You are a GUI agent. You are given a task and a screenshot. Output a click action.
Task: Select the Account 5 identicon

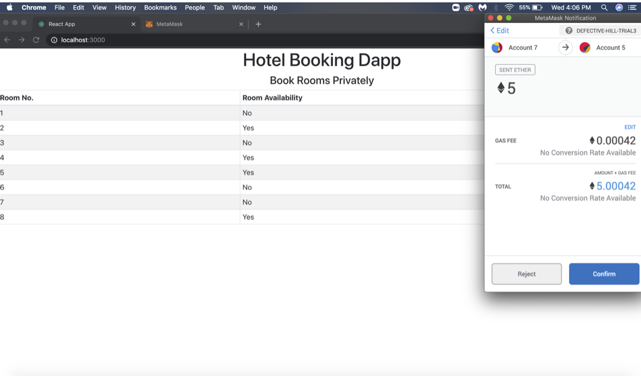tap(586, 48)
